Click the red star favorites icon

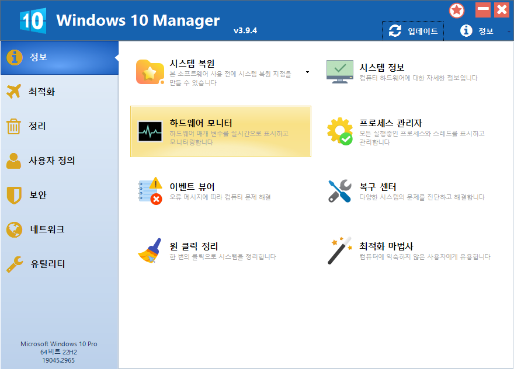click(x=457, y=11)
